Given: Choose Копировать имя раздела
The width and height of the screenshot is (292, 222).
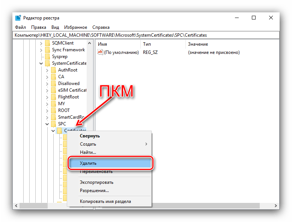Looking at the screenshot, I should click(110, 201).
